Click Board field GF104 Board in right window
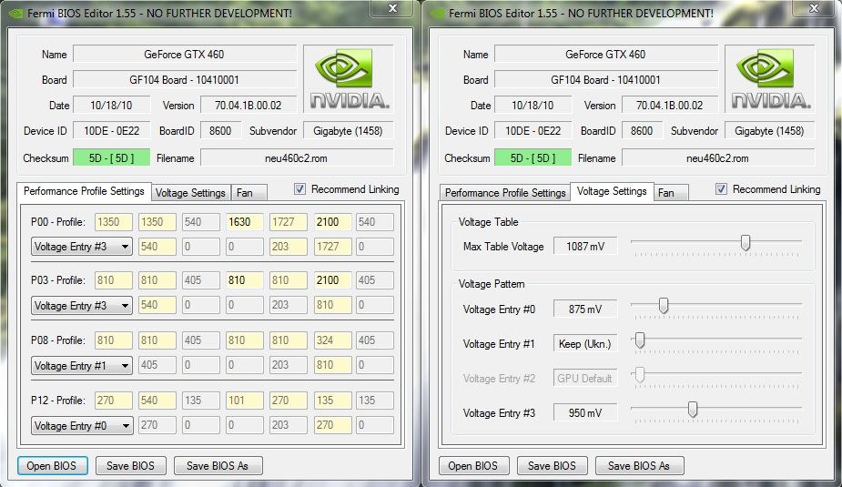 coord(606,80)
